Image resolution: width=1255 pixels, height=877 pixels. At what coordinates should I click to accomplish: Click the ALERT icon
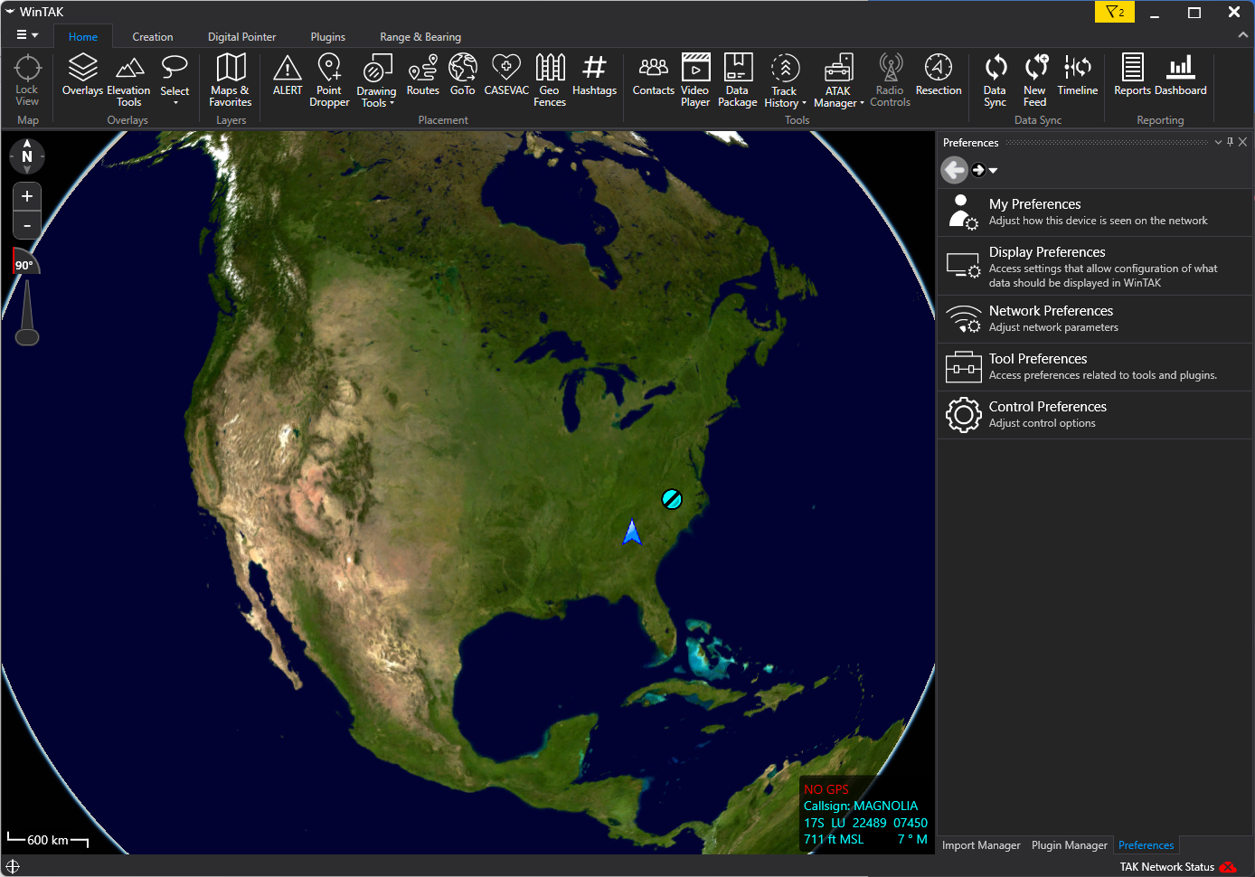pyautogui.click(x=288, y=76)
